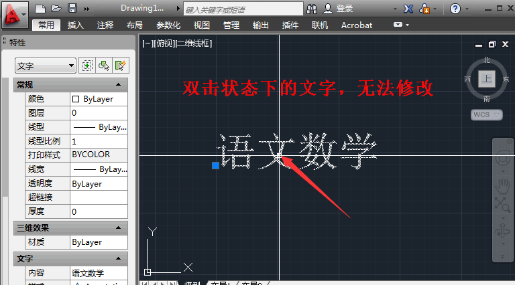Edit the 图层 value field
The image size is (515, 285).
click(x=99, y=113)
